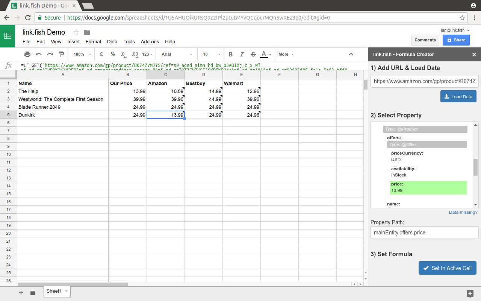
Task: Close the link.fish Formula Creator sidebar
Action: tap(474, 55)
